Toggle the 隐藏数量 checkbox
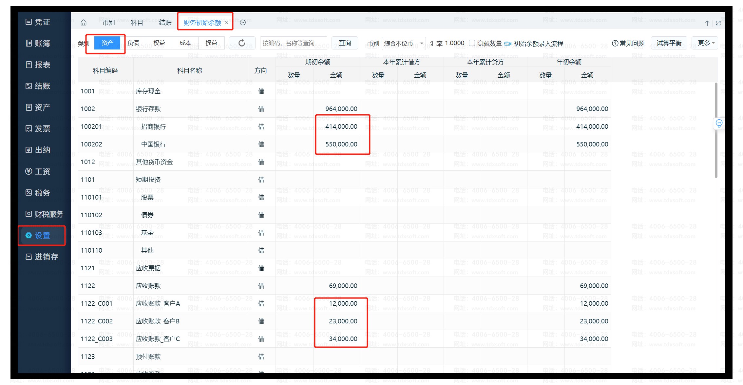743x385 pixels. point(472,43)
